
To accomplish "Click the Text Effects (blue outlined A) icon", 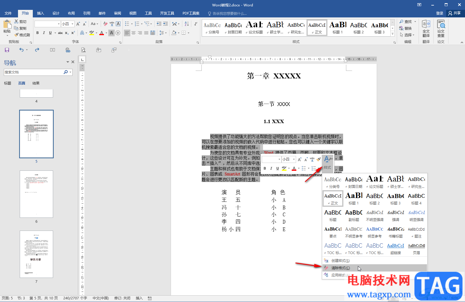I will (x=82, y=33).
